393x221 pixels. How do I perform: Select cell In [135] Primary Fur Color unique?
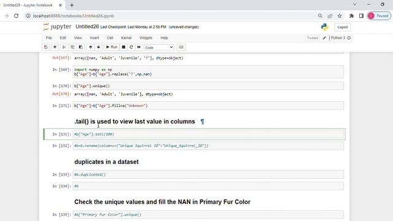(x=208, y=215)
